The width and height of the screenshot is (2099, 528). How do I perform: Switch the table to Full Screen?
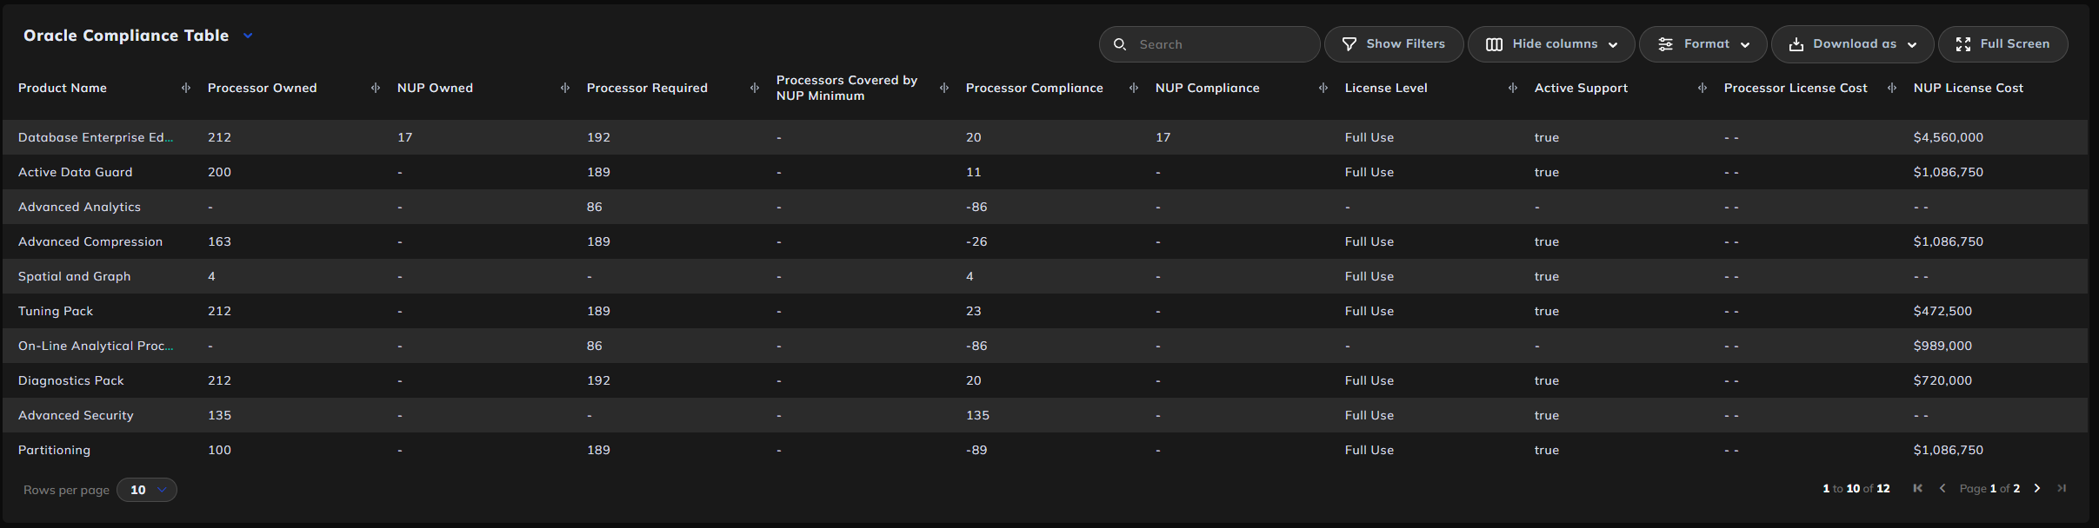pos(2002,44)
